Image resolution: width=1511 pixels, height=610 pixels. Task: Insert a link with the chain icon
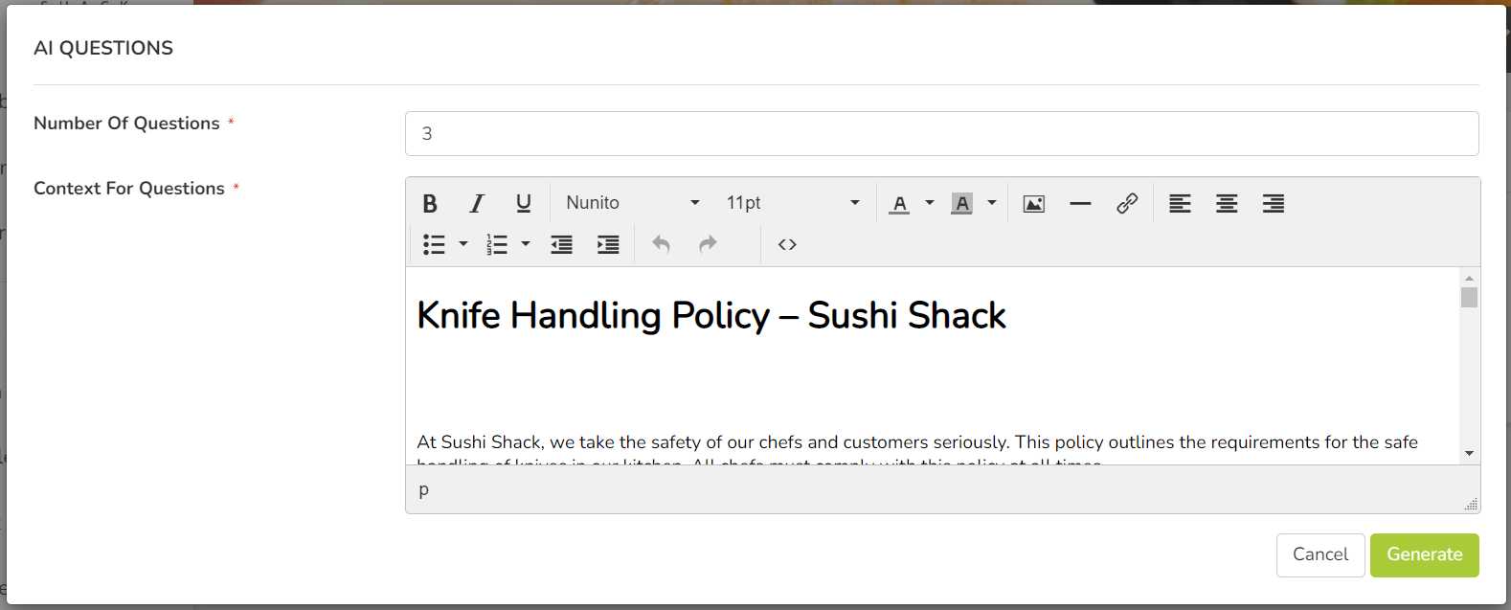(x=1127, y=203)
